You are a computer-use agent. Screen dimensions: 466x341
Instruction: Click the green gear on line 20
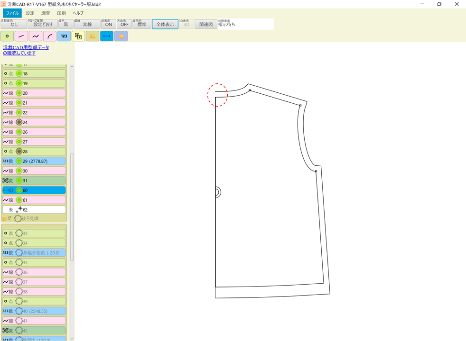(19, 93)
